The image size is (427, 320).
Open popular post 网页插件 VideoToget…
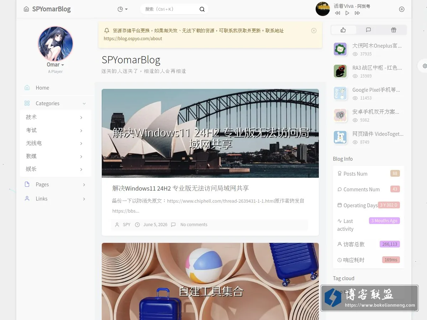click(x=378, y=134)
